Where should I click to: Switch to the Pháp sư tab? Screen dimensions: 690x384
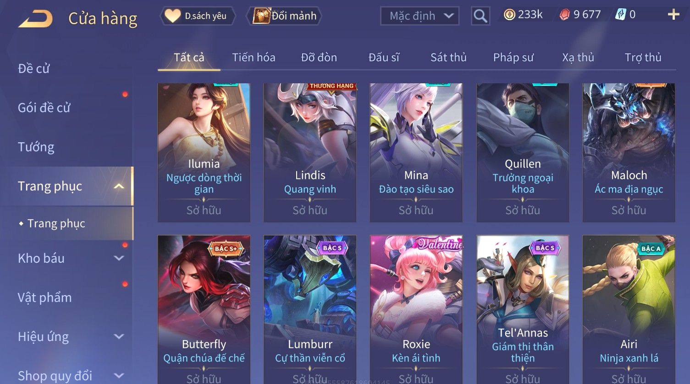[x=513, y=57]
